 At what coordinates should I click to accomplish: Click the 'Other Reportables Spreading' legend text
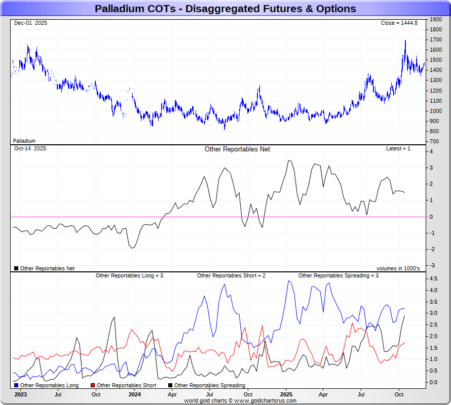[210, 385]
